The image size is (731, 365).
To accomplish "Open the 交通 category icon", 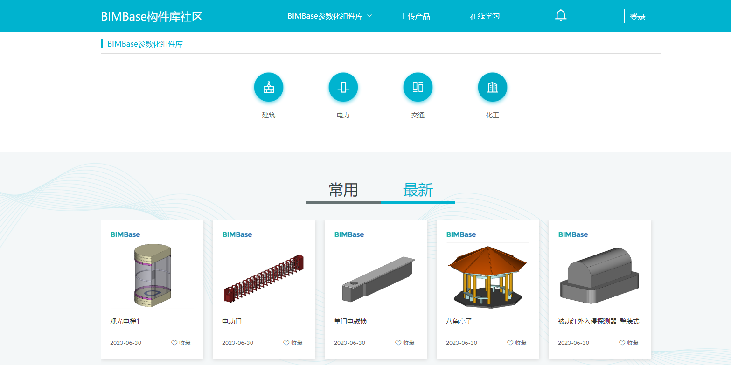I will point(418,87).
